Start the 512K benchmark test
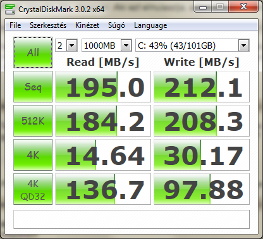 click(x=33, y=121)
